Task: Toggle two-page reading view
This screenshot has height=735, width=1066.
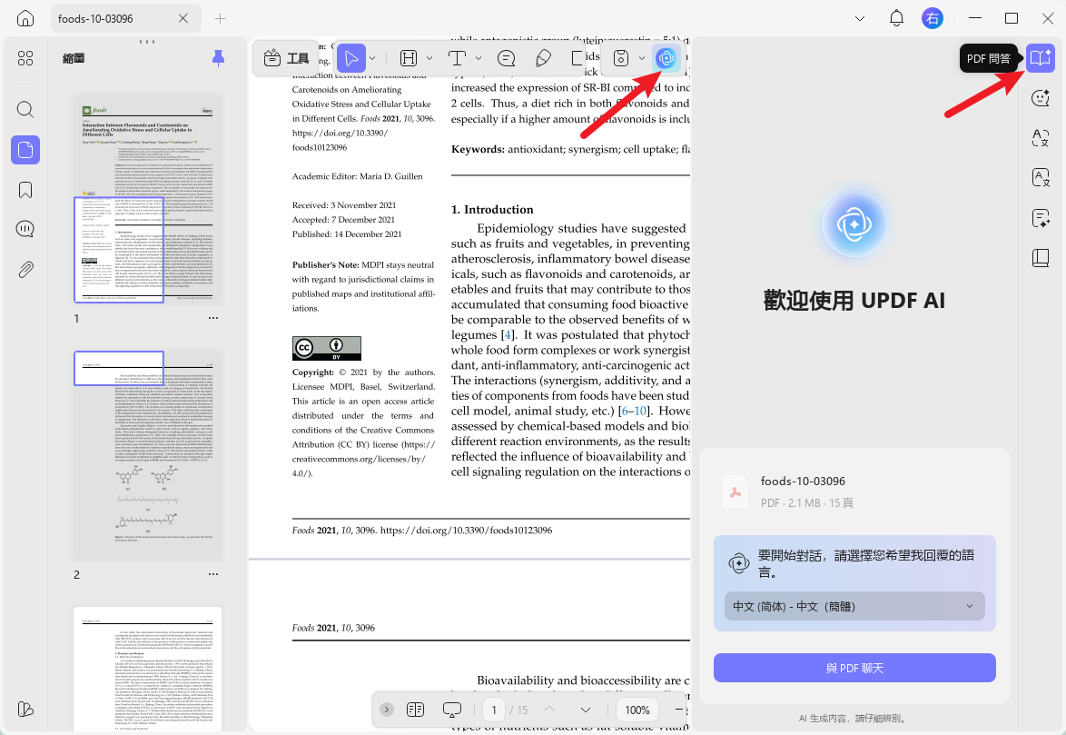Action: pyautogui.click(x=415, y=710)
